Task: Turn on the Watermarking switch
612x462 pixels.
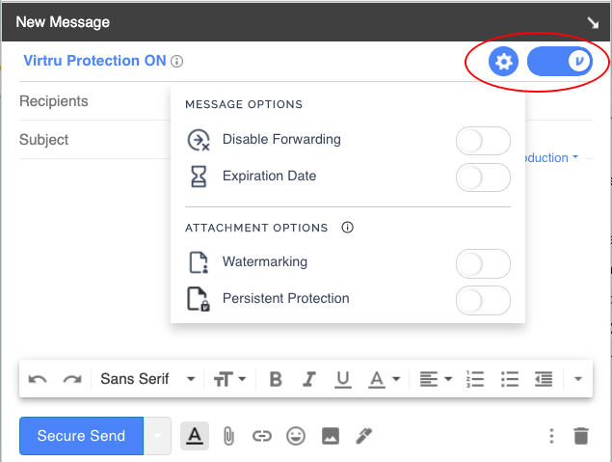Action: [483, 264]
